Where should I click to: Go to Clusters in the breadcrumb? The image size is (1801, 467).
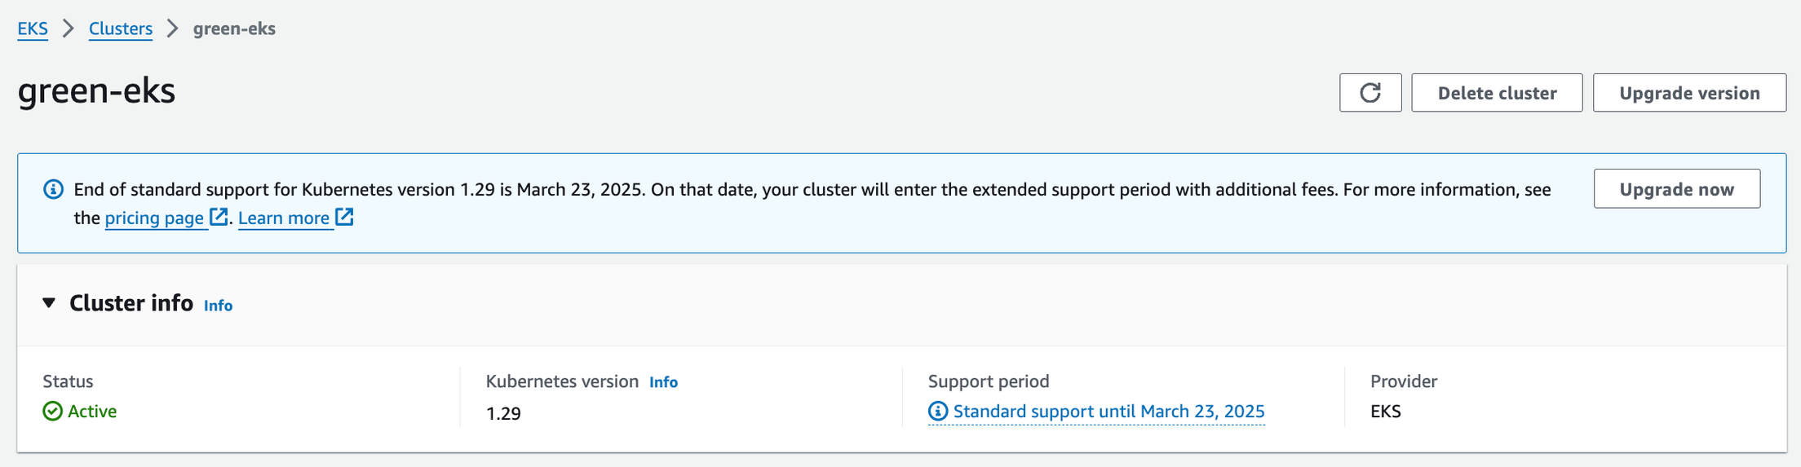(x=121, y=29)
